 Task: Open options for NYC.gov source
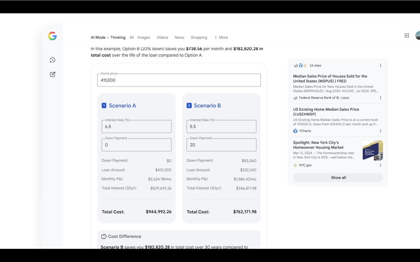tap(380, 165)
